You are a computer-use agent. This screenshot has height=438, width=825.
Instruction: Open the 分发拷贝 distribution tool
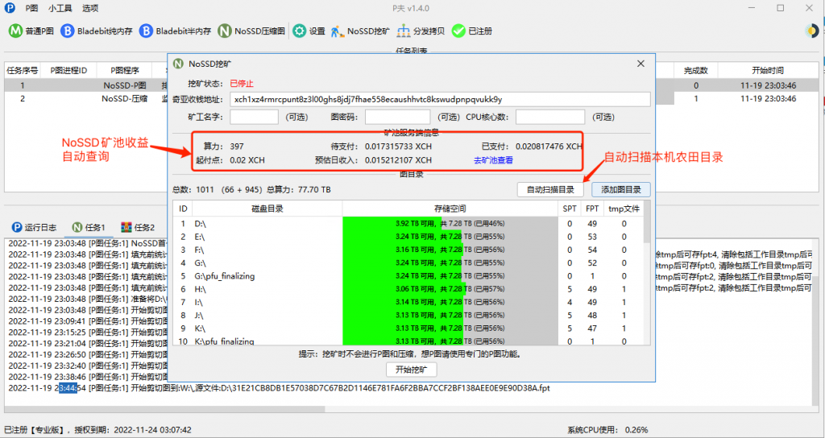(x=404, y=31)
